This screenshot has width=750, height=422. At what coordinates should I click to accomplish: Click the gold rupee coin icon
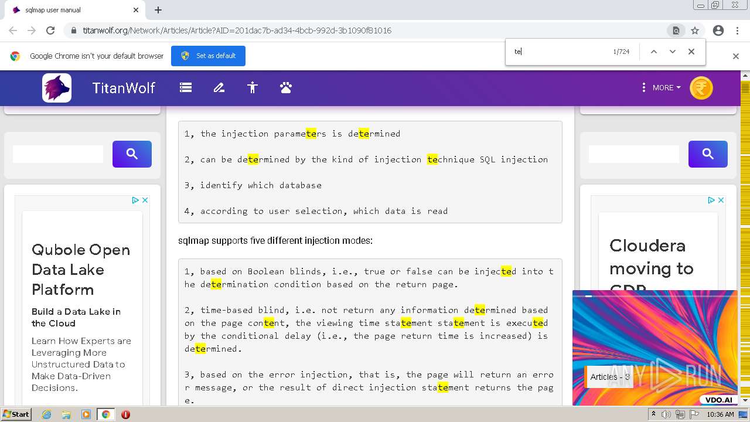point(701,88)
